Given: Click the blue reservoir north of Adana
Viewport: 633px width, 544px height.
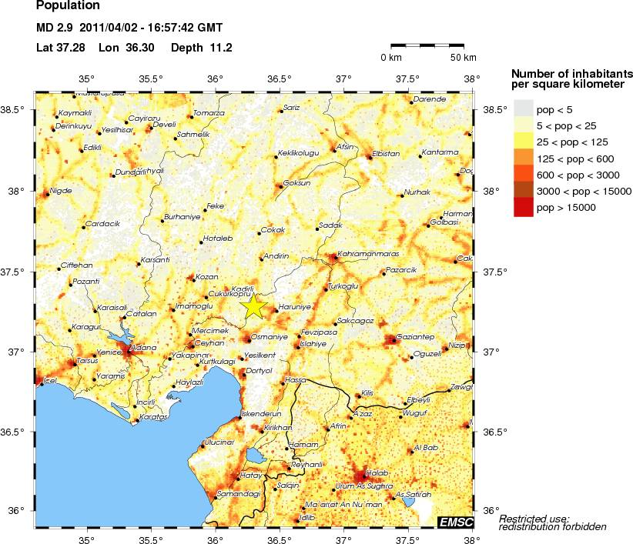Looking at the screenshot, I should 119,338.
